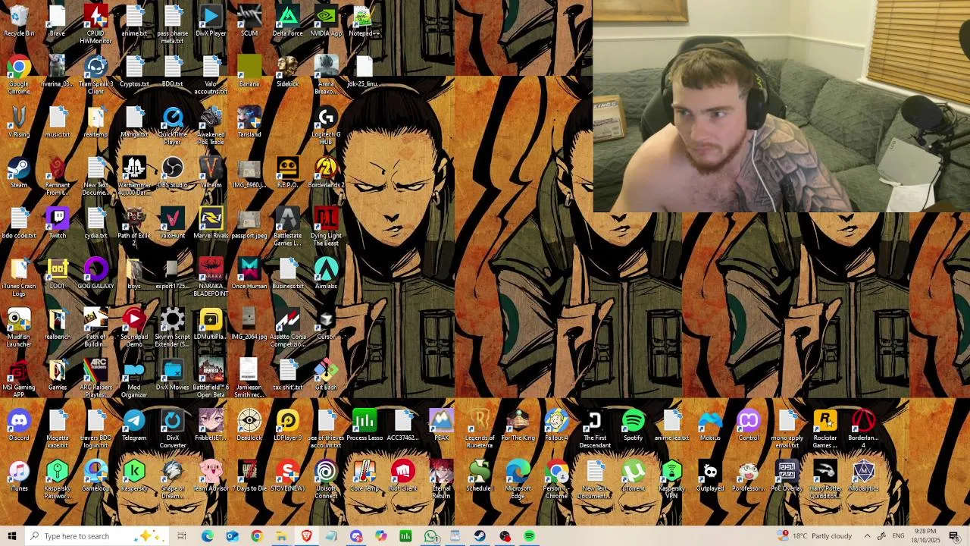
Task: Click the taskbar search box
Action: coord(97,536)
